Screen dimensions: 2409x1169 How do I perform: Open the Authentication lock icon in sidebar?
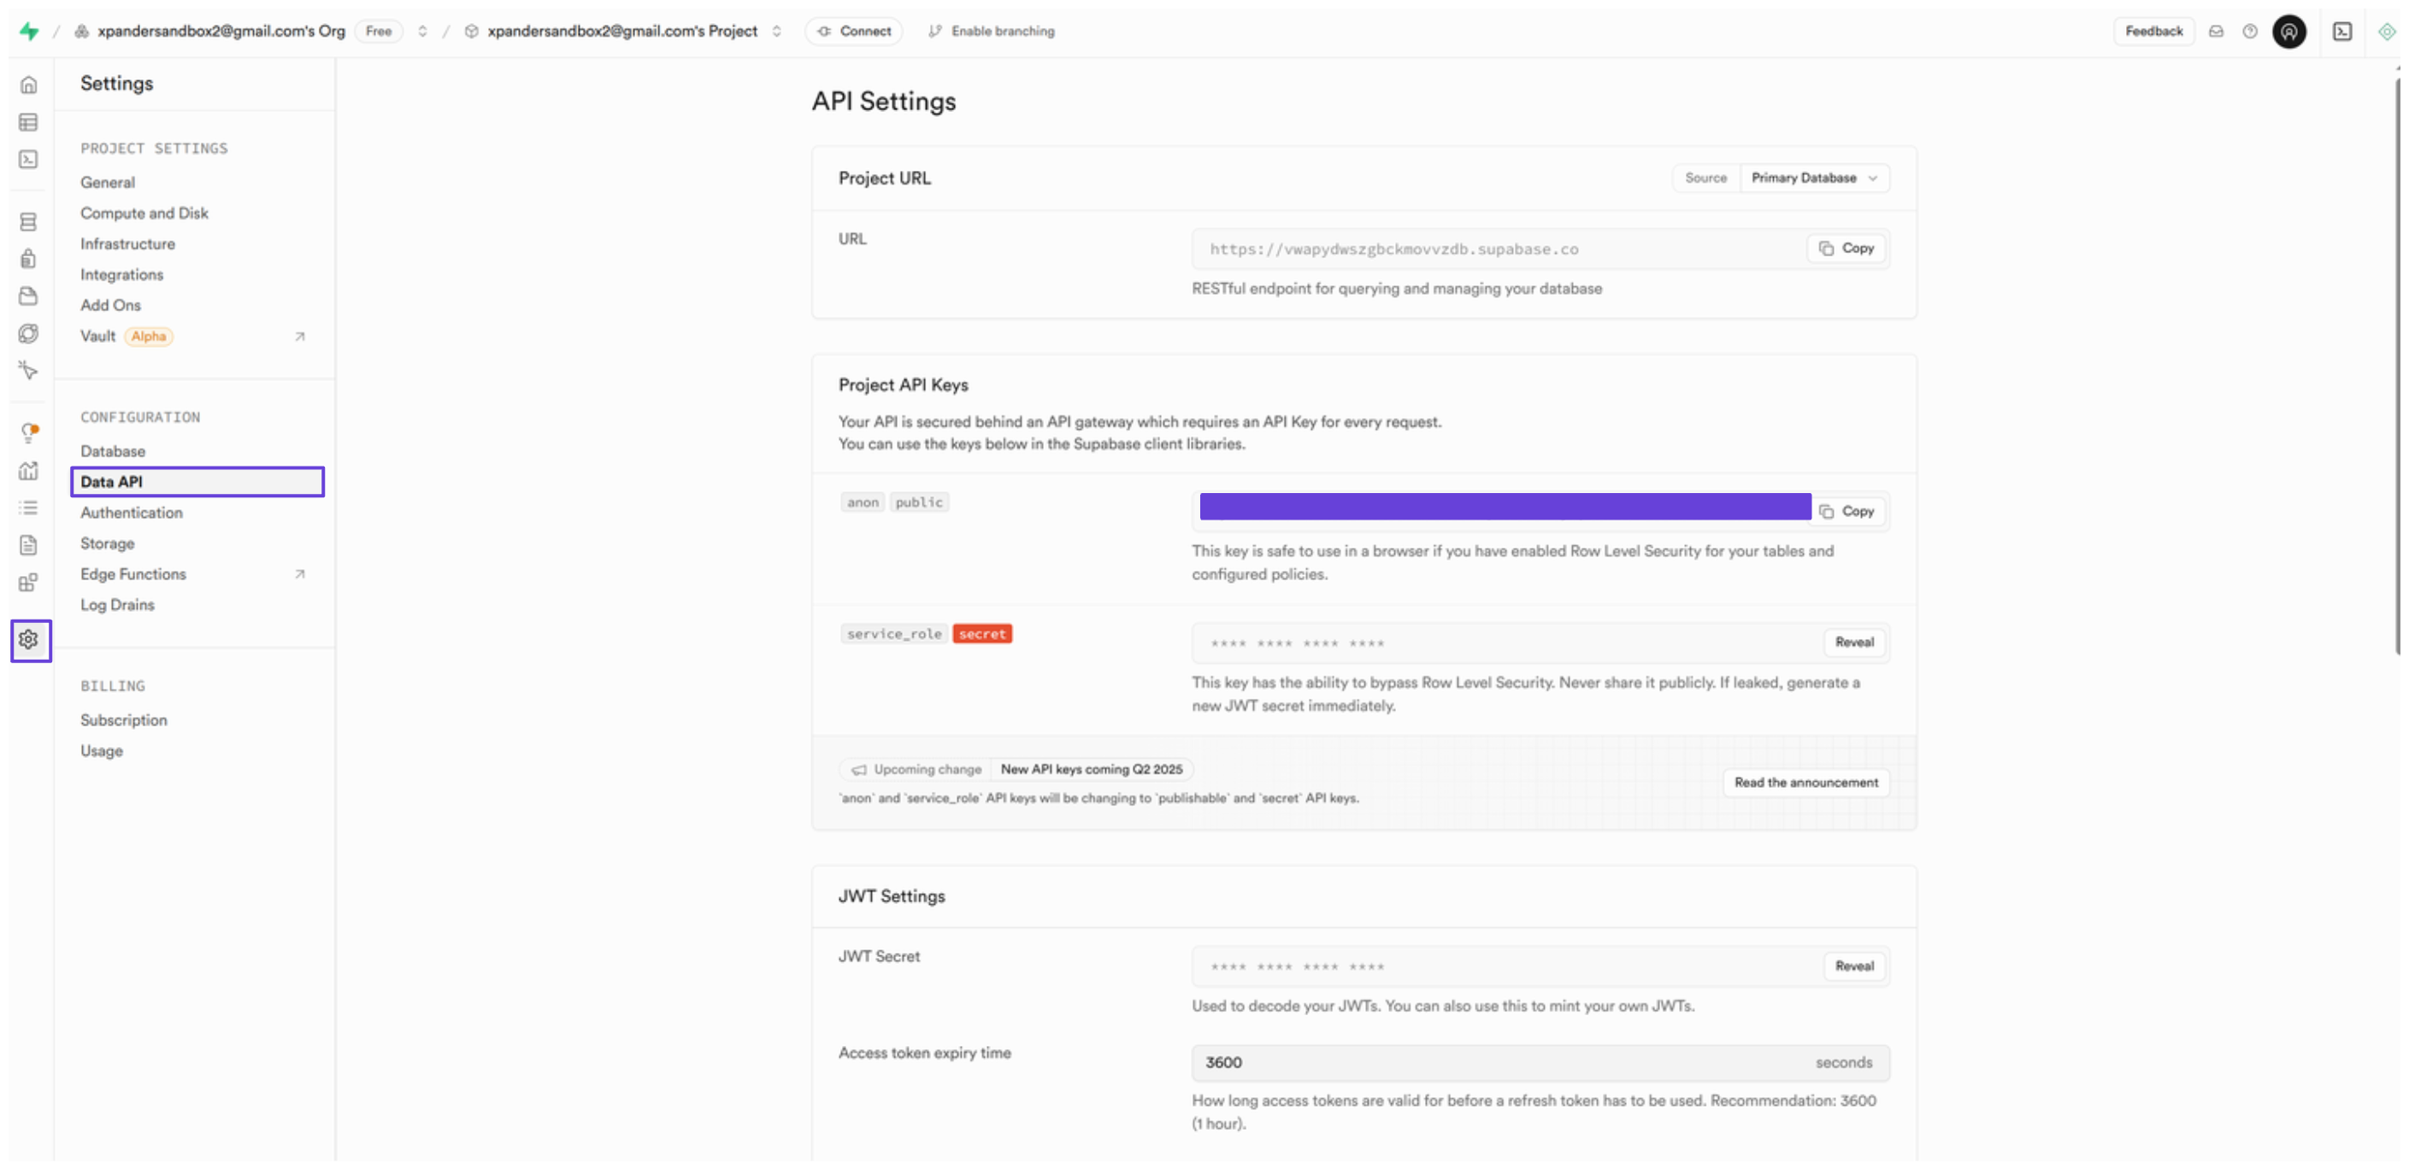[29, 259]
